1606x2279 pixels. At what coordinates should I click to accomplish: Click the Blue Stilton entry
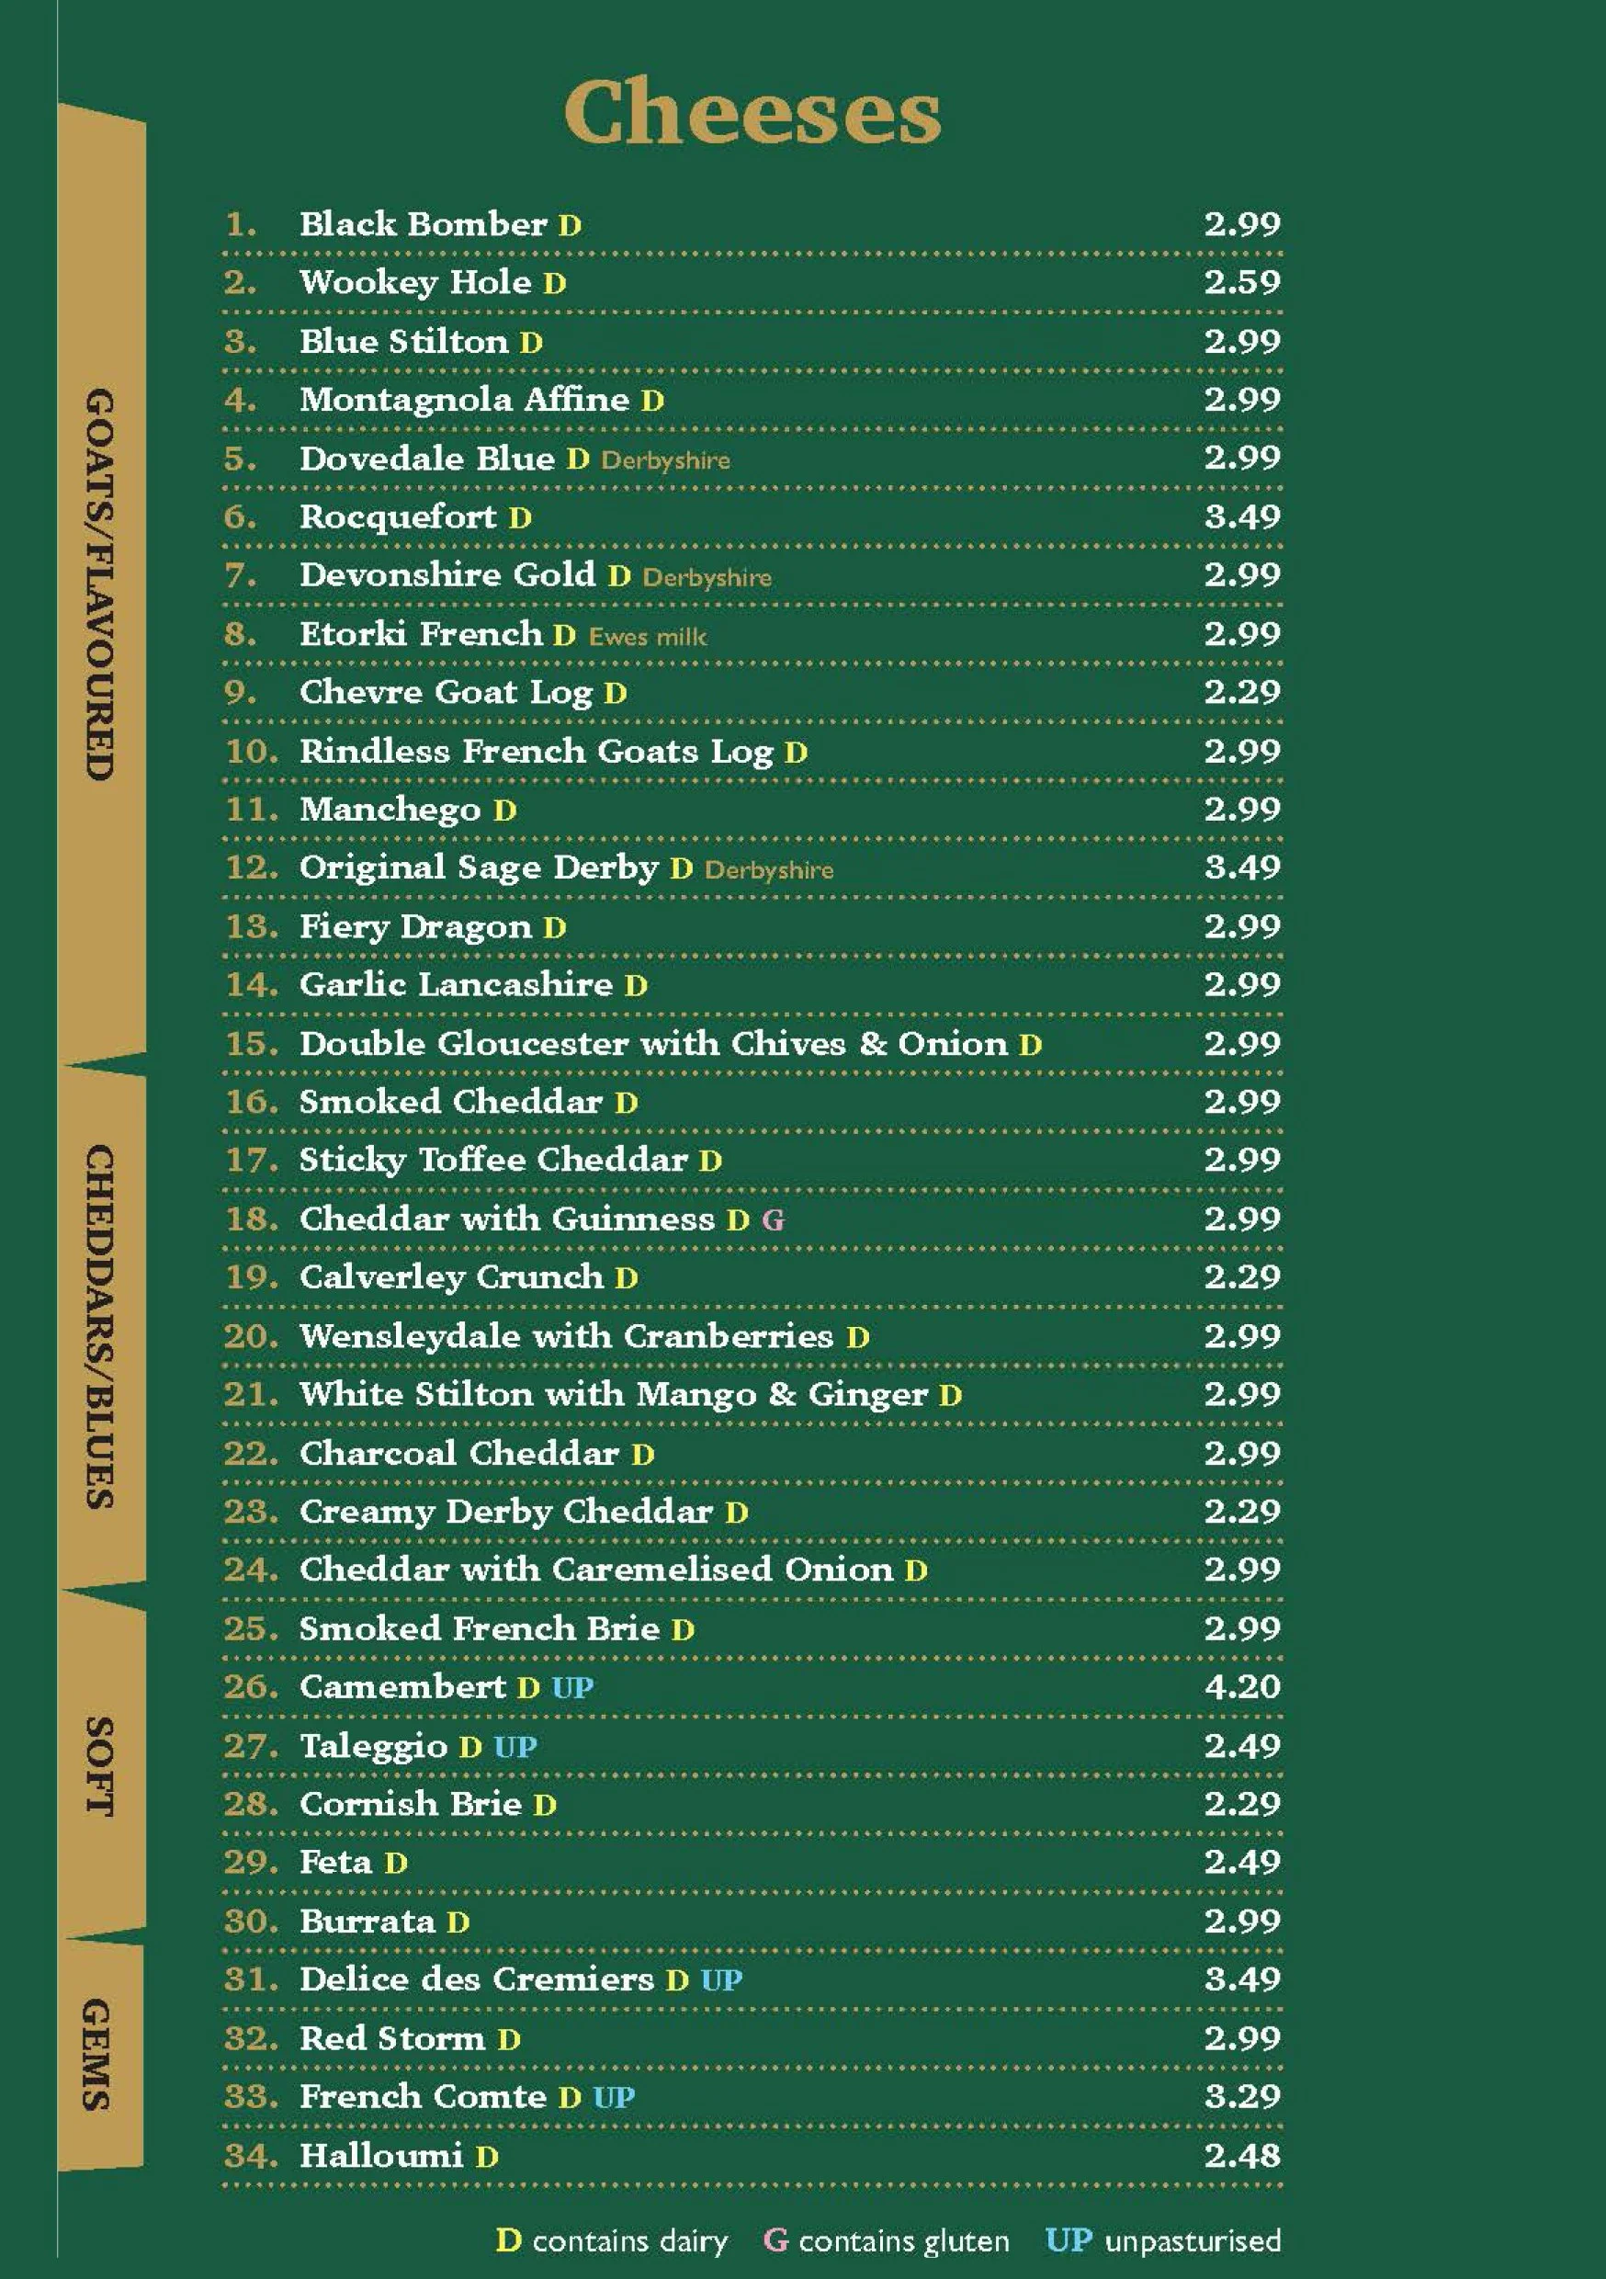pos(751,342)
